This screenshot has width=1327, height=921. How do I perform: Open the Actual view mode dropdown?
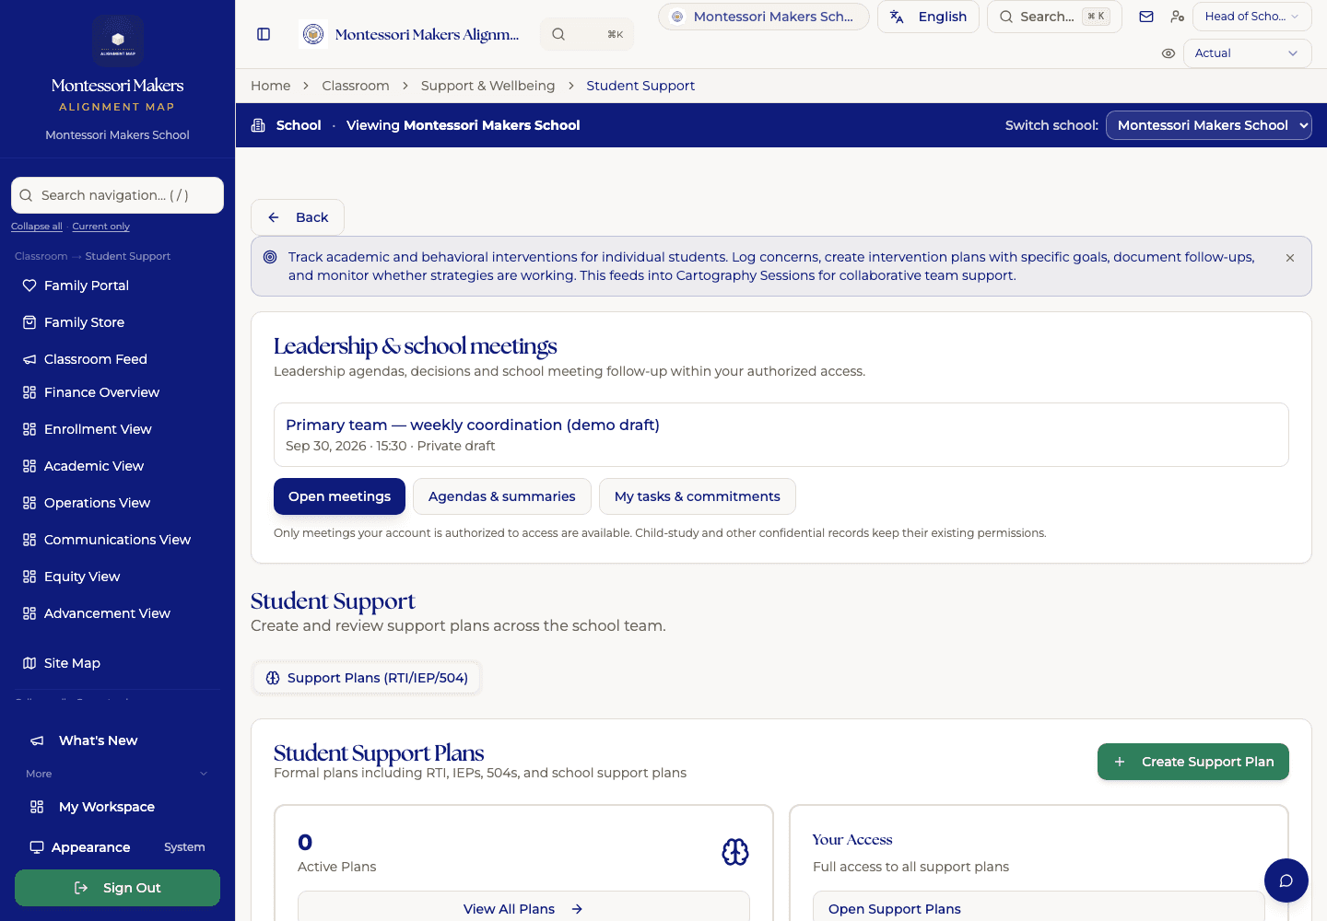coord(1247,53)
